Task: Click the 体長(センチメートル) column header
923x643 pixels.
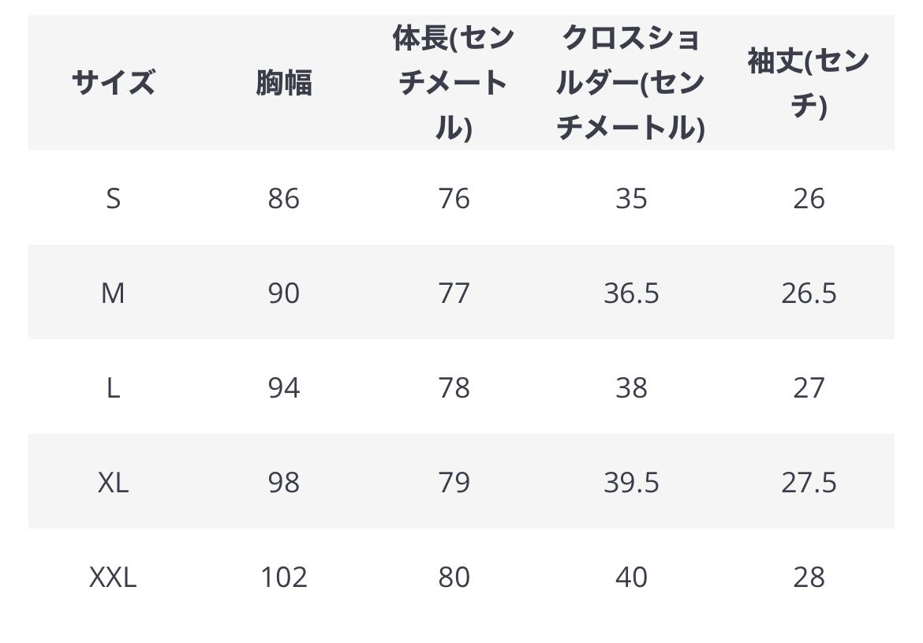Action: [454, 82]
